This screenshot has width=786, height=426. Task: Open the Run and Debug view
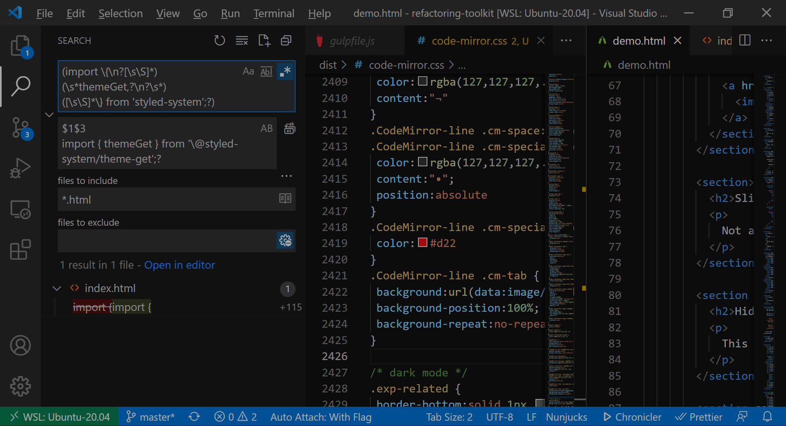click(20, 168)
